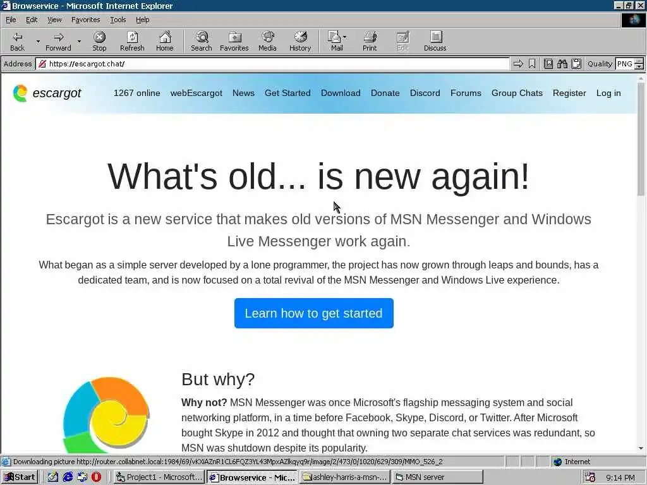Open the Tools menu
Image resolution: width=647 pixels, height=485 pixels.
tap(118, 20)
